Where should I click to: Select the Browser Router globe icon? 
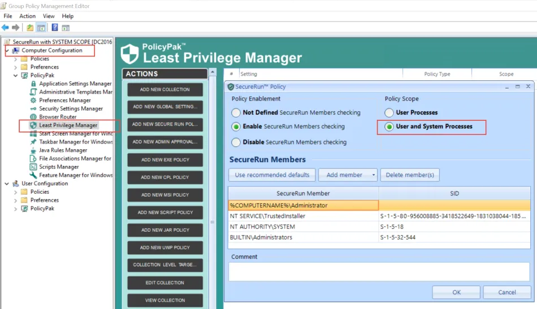point(33,117)
